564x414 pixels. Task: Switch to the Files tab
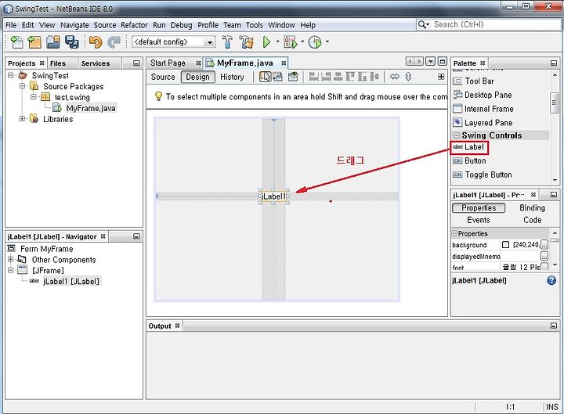click(58, 63)
